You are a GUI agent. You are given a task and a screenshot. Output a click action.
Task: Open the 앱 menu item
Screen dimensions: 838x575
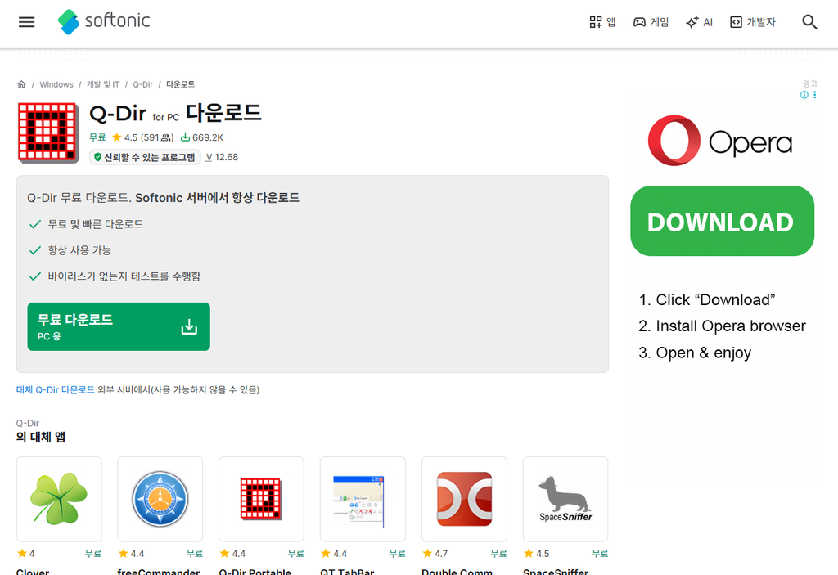pyautogui.click(x=603, y=22)
